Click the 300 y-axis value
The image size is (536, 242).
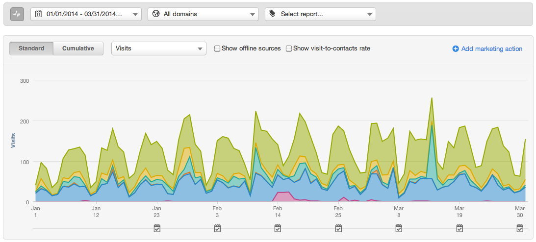tap(25, 80)
